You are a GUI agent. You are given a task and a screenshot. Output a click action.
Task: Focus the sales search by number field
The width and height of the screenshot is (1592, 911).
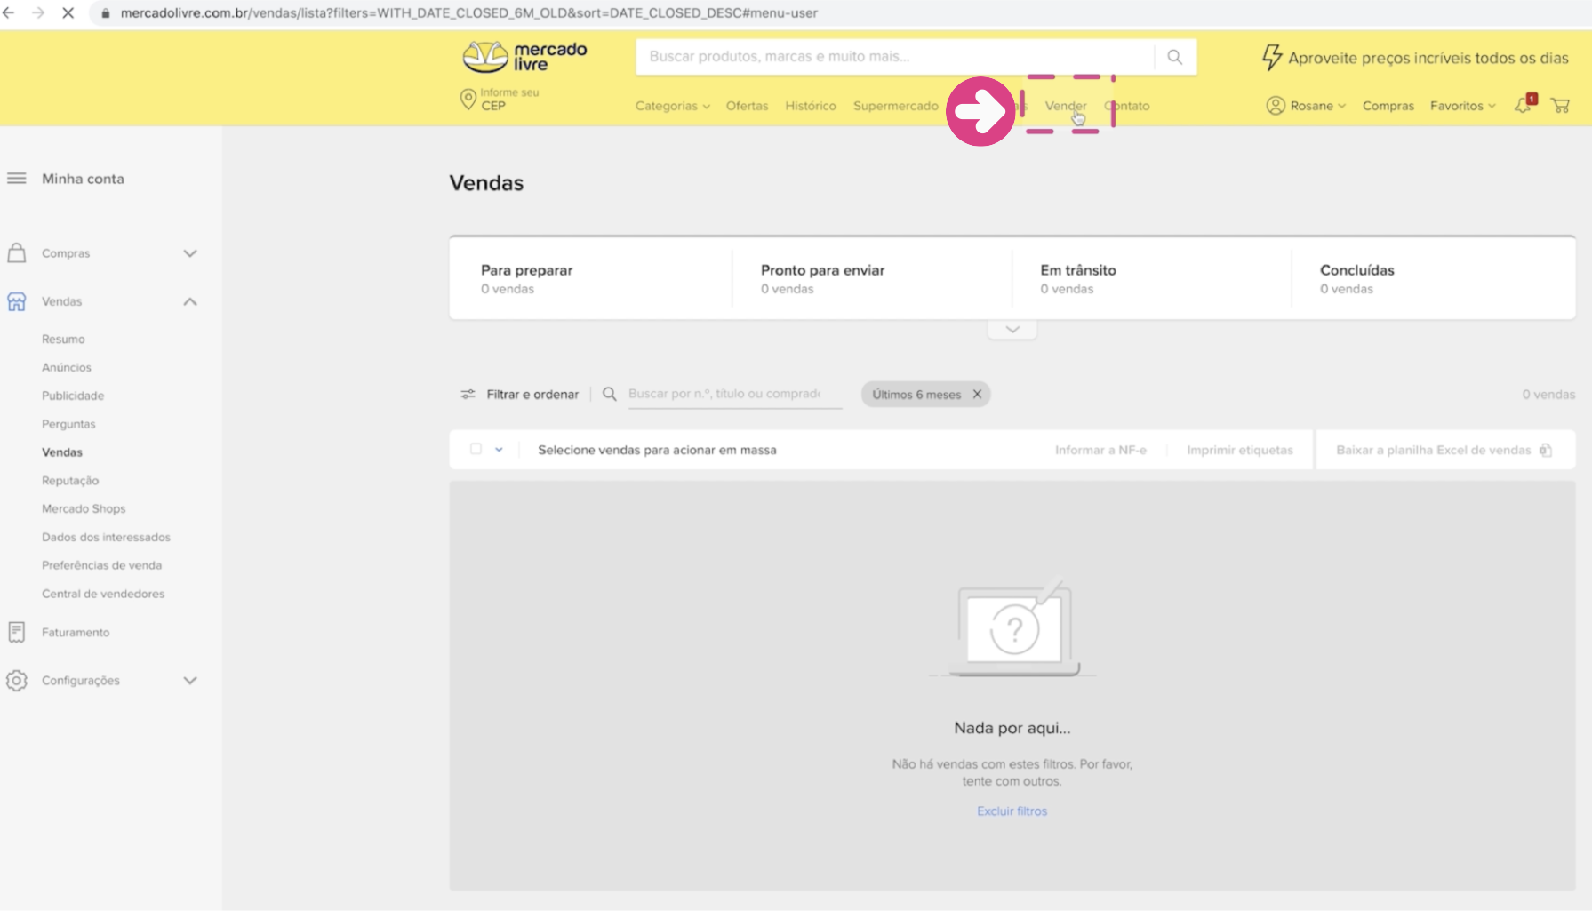(734, 394)
